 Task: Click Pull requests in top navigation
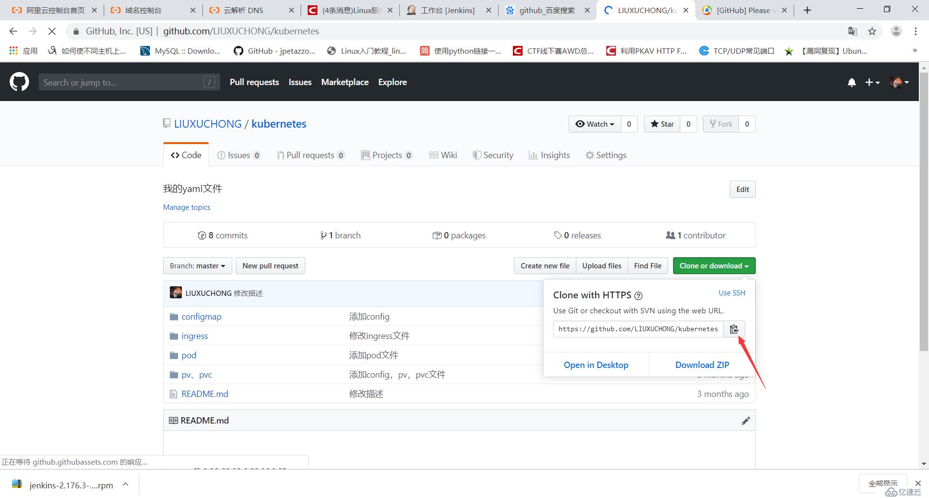(x=255, y=82)
